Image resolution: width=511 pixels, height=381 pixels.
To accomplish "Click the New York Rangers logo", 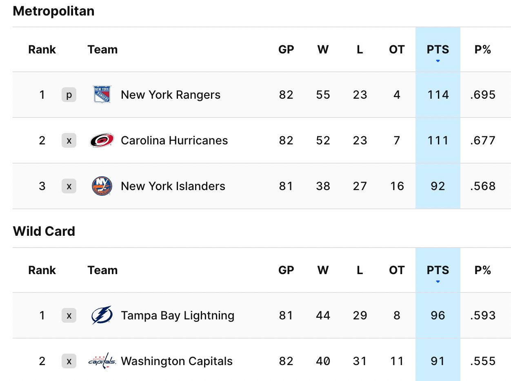I will coord(102,95).
